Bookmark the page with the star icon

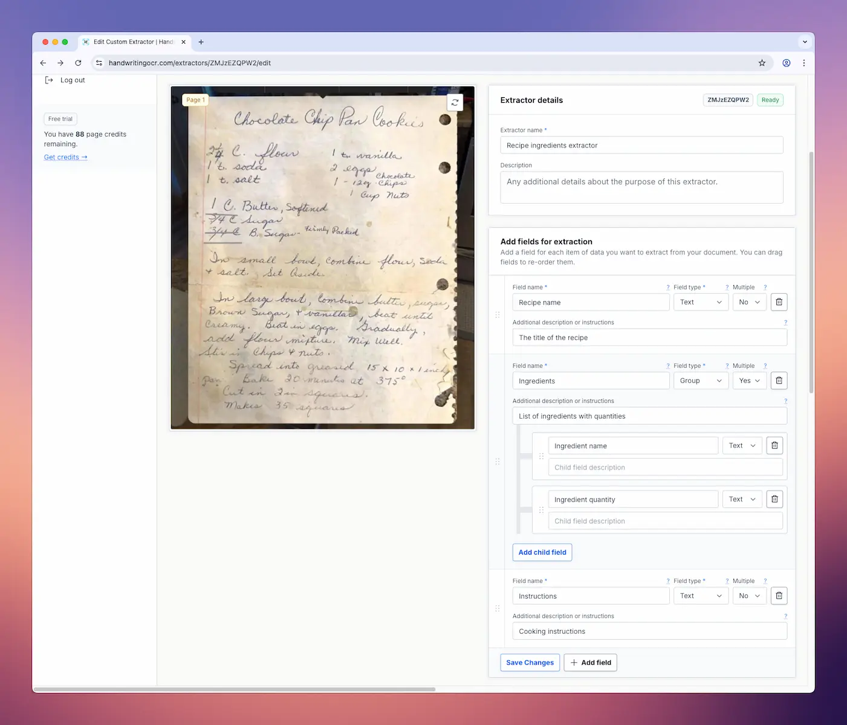click(762, 63)
